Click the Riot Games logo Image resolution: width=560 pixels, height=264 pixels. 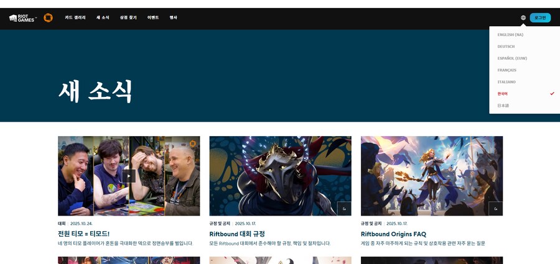point(22,18)
